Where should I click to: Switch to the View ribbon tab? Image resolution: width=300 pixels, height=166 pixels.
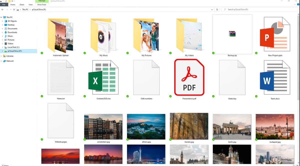[x=30, y=4]
